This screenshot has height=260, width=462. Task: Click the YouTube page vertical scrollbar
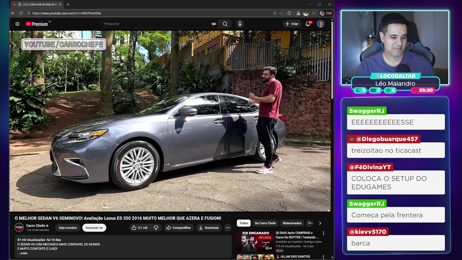click(x=332, y=60)
